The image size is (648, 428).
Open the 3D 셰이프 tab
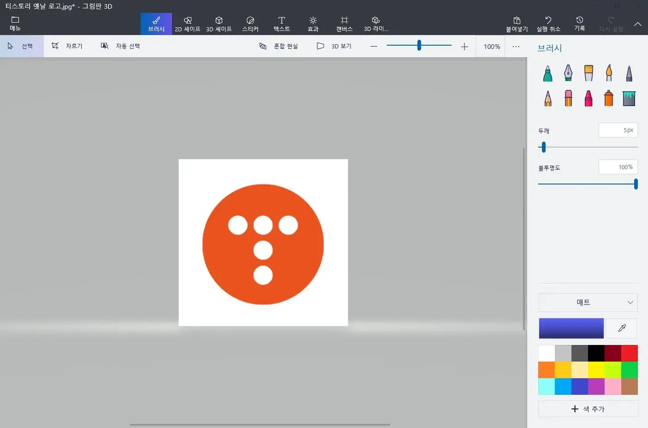[219, 24]
